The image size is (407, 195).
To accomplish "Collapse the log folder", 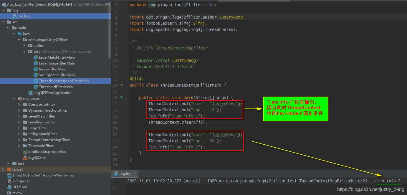I will coord(3,10).
